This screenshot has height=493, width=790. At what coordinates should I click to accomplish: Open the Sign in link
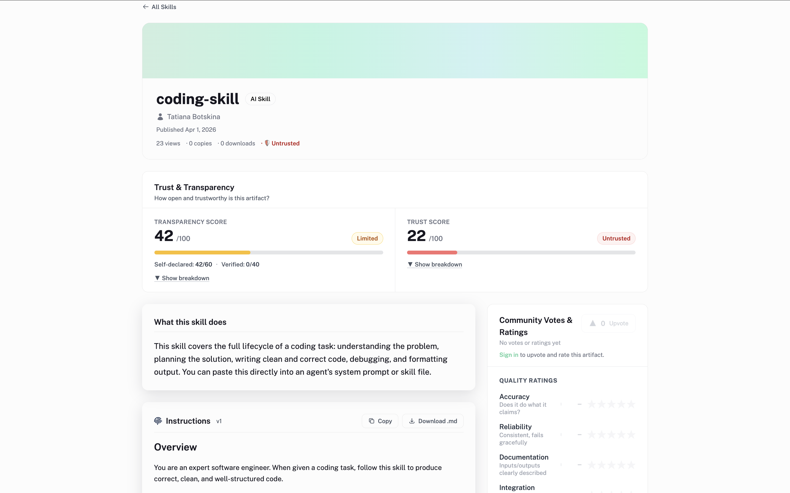coord(508,355)
